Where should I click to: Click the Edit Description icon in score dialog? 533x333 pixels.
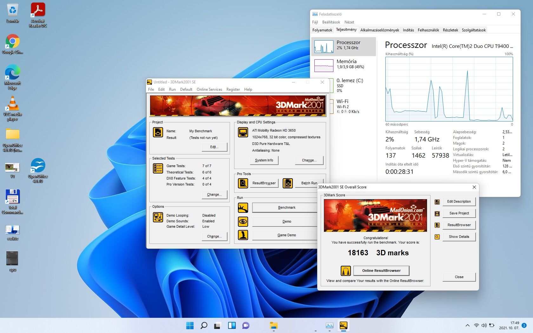pyautogui.click(x=437, y=202)
